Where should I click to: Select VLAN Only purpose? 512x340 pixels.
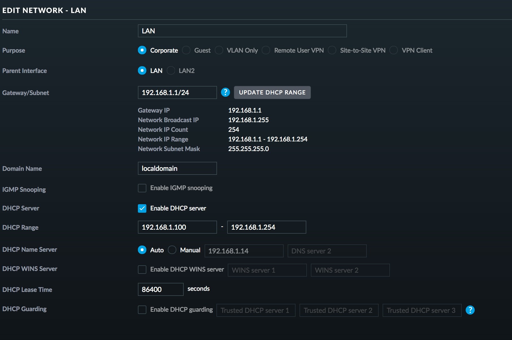[x=219, y=50]
